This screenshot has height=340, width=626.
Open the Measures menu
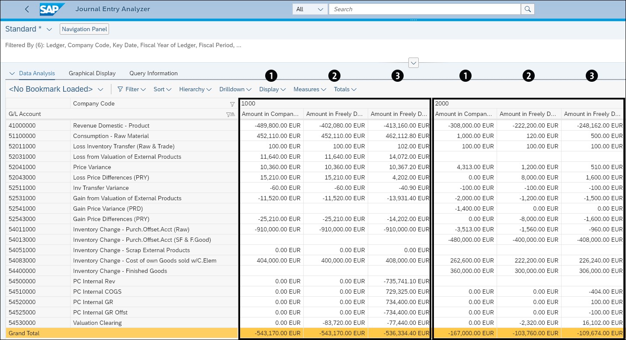pyautogui.click(x=309, y=89)
